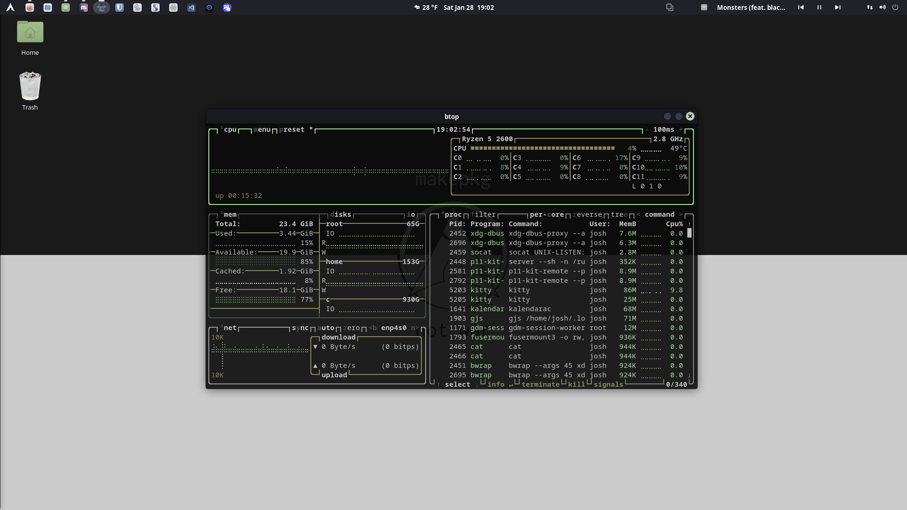This screenshot has width=907, height=510.
Task: Click the highlighted kitty terminal icon
Action: tap(102, 8)
